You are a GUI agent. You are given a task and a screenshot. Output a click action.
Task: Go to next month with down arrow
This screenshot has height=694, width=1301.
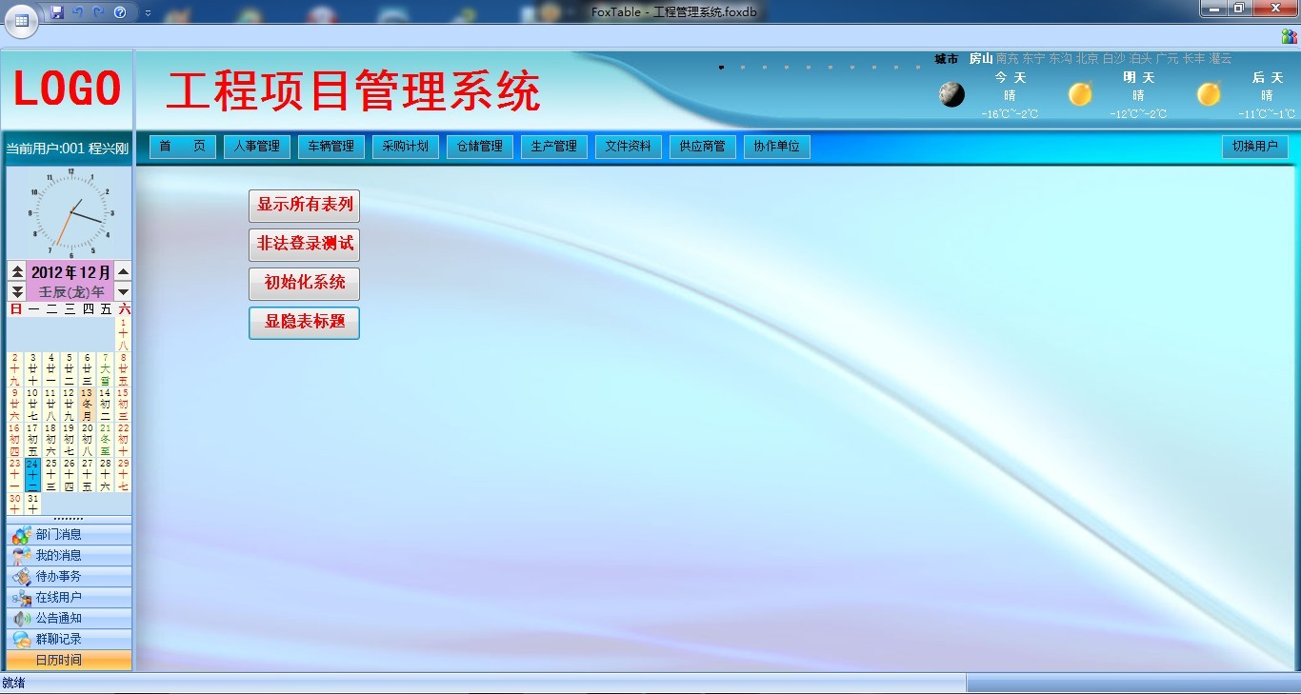[123, 291]
